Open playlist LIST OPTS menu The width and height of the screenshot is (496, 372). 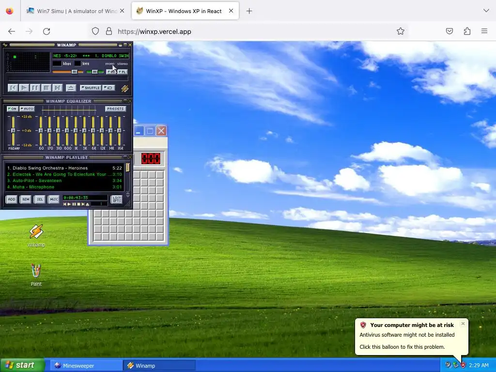coord(117,199)
